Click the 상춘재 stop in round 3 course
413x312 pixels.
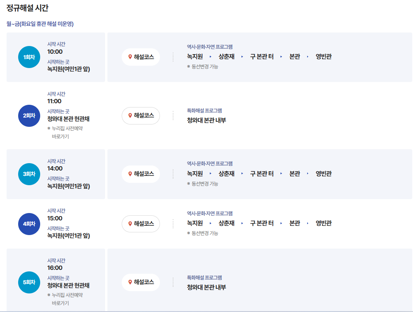226,174
